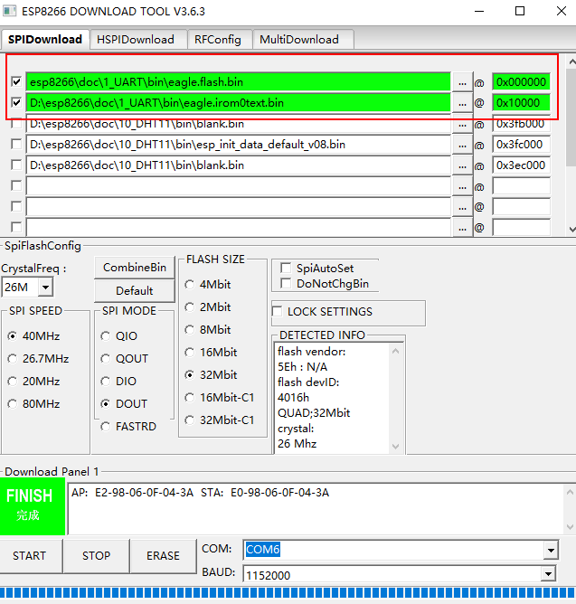This screenshot has width=576, height=604.
Task: Edit the 0x3fc000 address field
Action: pos(521,145)
